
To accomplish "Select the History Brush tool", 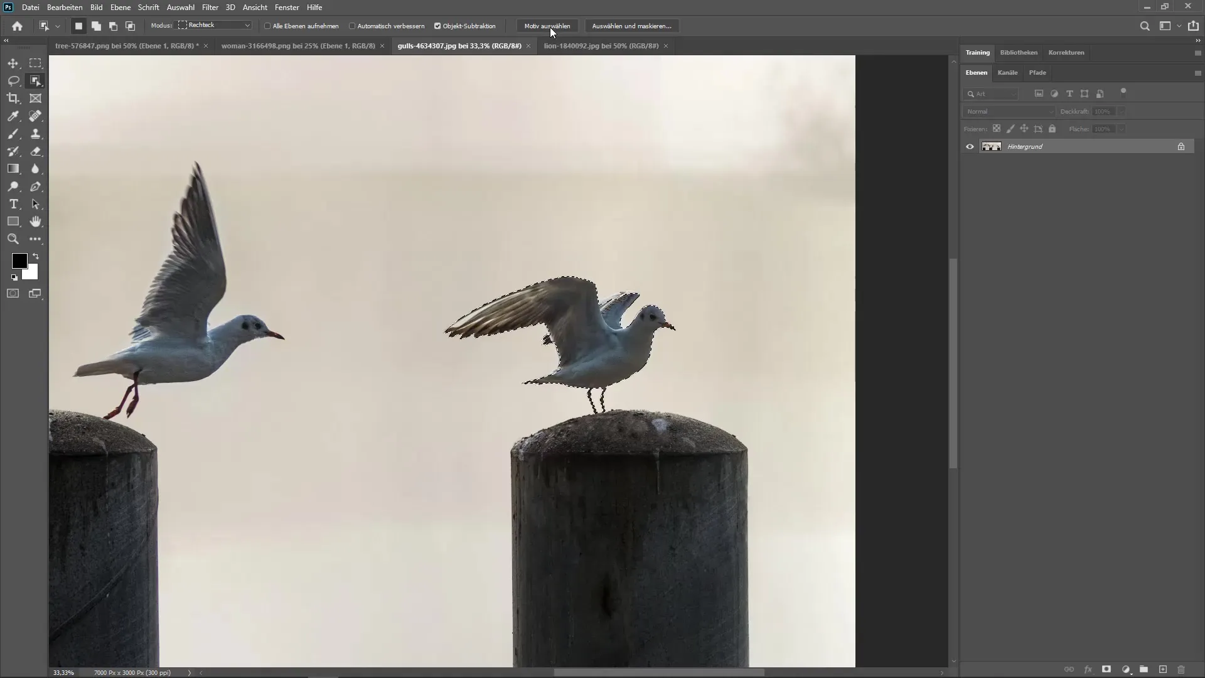I will coord(13,151).
